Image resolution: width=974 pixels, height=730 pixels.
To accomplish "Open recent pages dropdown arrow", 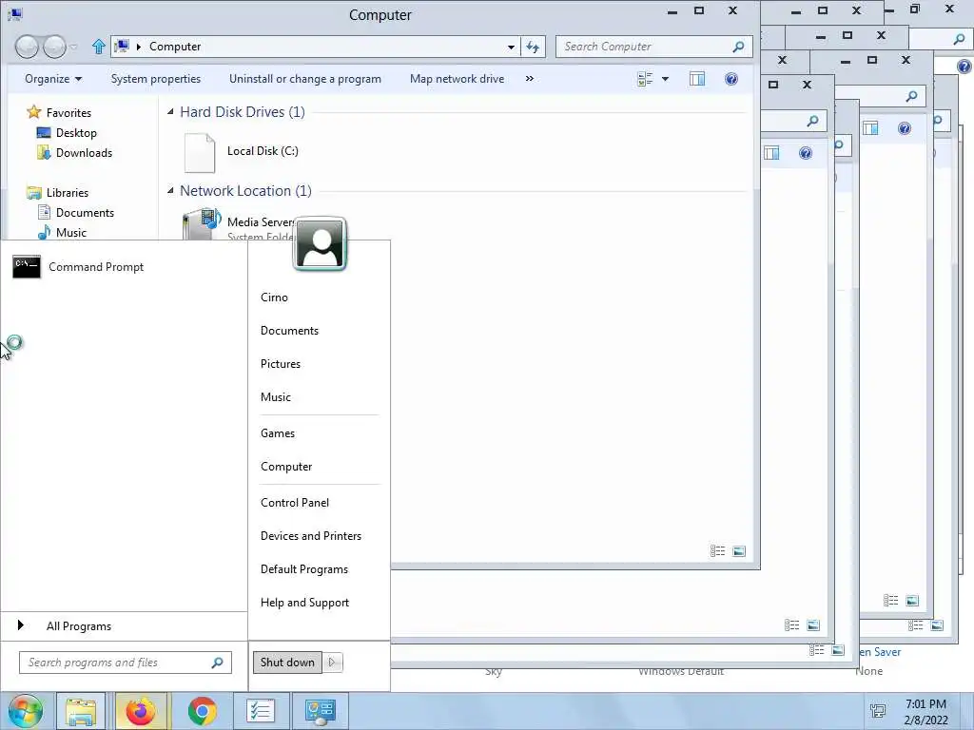I will coord(74,47).
